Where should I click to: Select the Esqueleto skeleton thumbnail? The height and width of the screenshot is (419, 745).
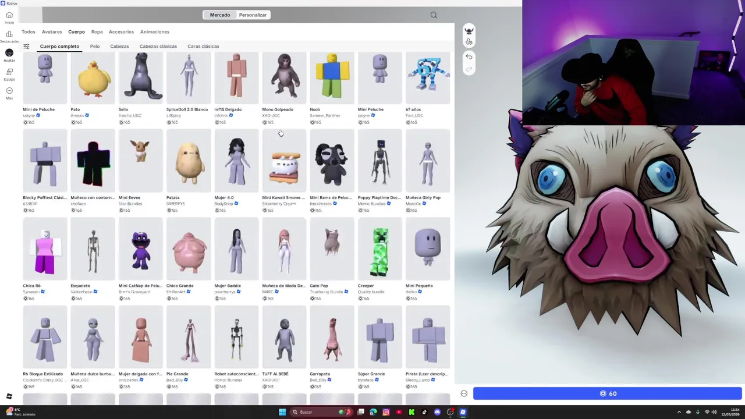point(93,249)
